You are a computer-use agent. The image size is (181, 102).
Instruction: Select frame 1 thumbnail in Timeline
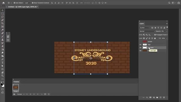(x=16, y=87)
